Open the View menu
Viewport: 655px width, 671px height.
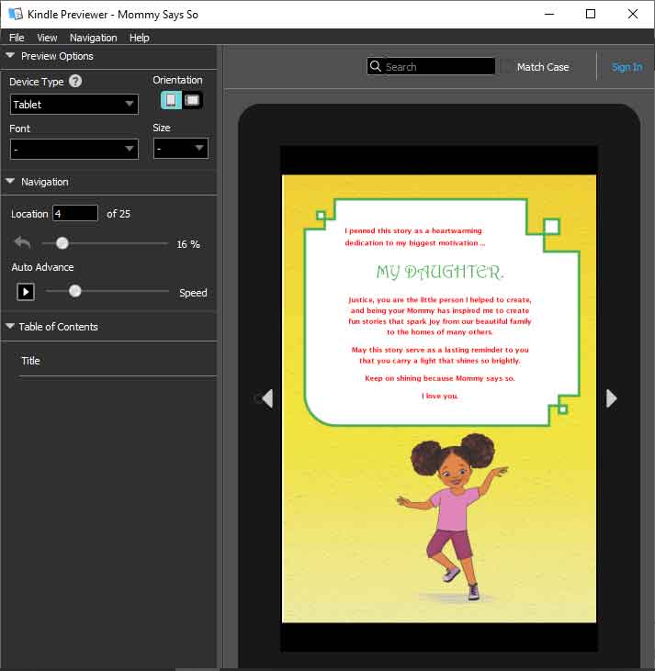[x=47, y=38]
